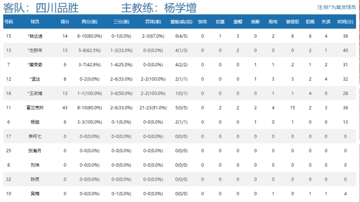Click the 注:标*为首发球员 note text
Viewport: 360px width, 202px height.
click(x=336, y=7)
